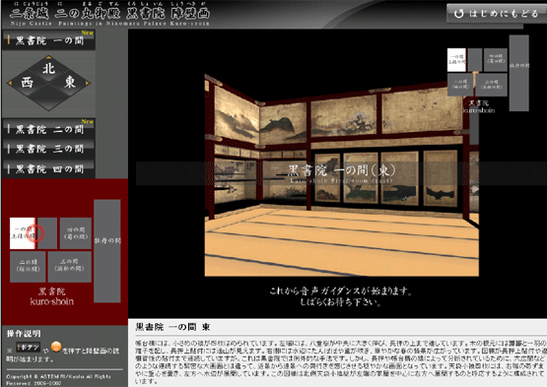The width and height of the screenshot is (547, 387).
Task: Click unlabeled grey room beside 一の間 on left map
Action: tap(47, 233)
